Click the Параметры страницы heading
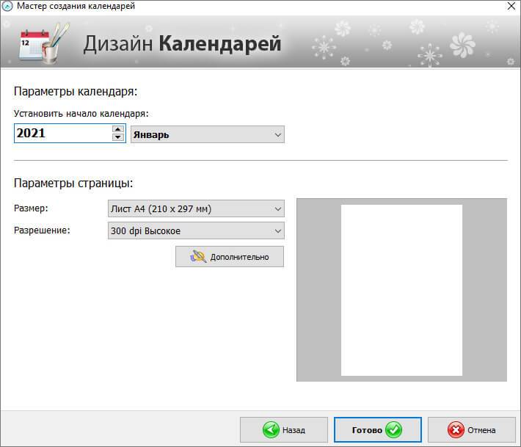521x447 pixels. pyautogui.click(x=73, y=183)
